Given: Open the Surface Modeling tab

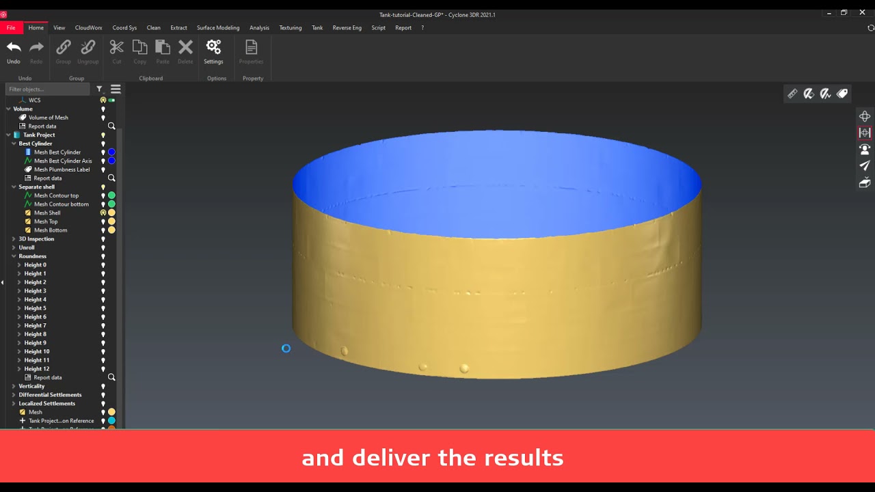Looking at the screenshot, I should 218,28.
